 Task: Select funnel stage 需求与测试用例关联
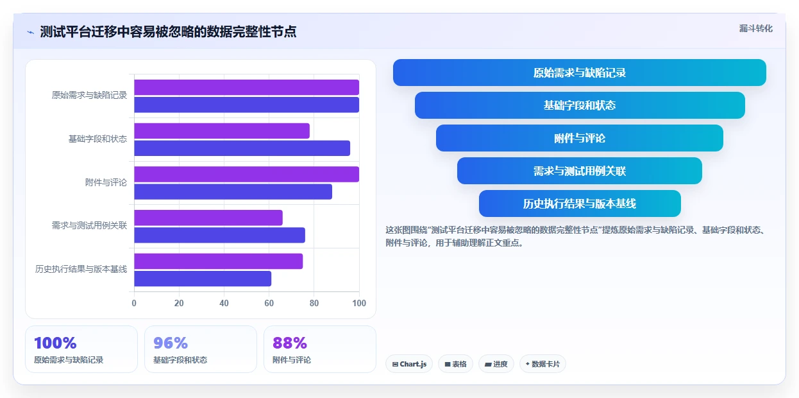[580, 171]
